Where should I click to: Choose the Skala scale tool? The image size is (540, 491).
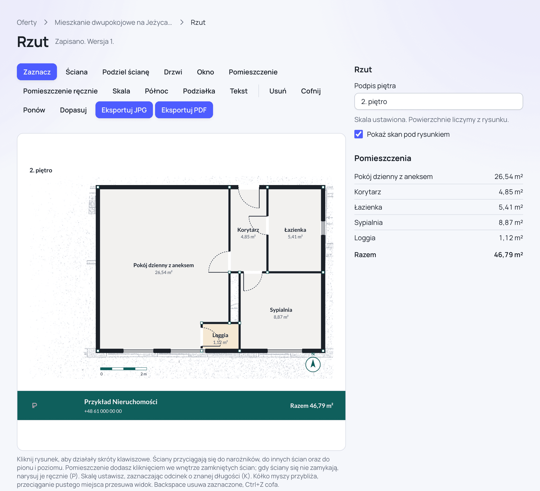[121, 91]
